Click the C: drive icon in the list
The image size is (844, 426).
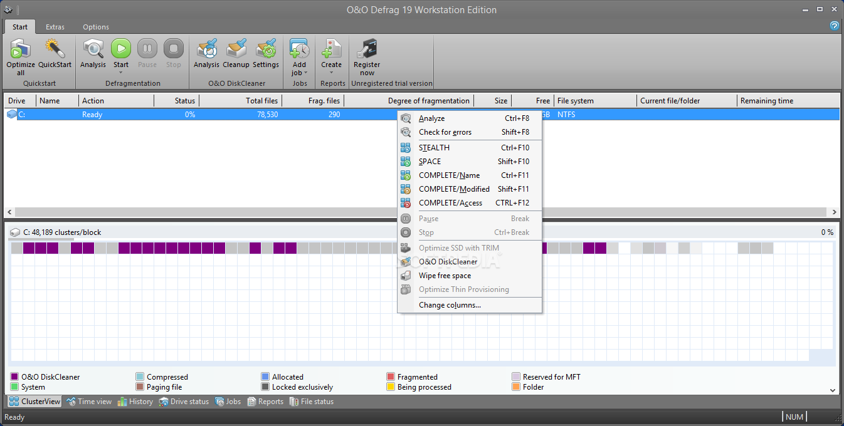click(x=12, y=115)
